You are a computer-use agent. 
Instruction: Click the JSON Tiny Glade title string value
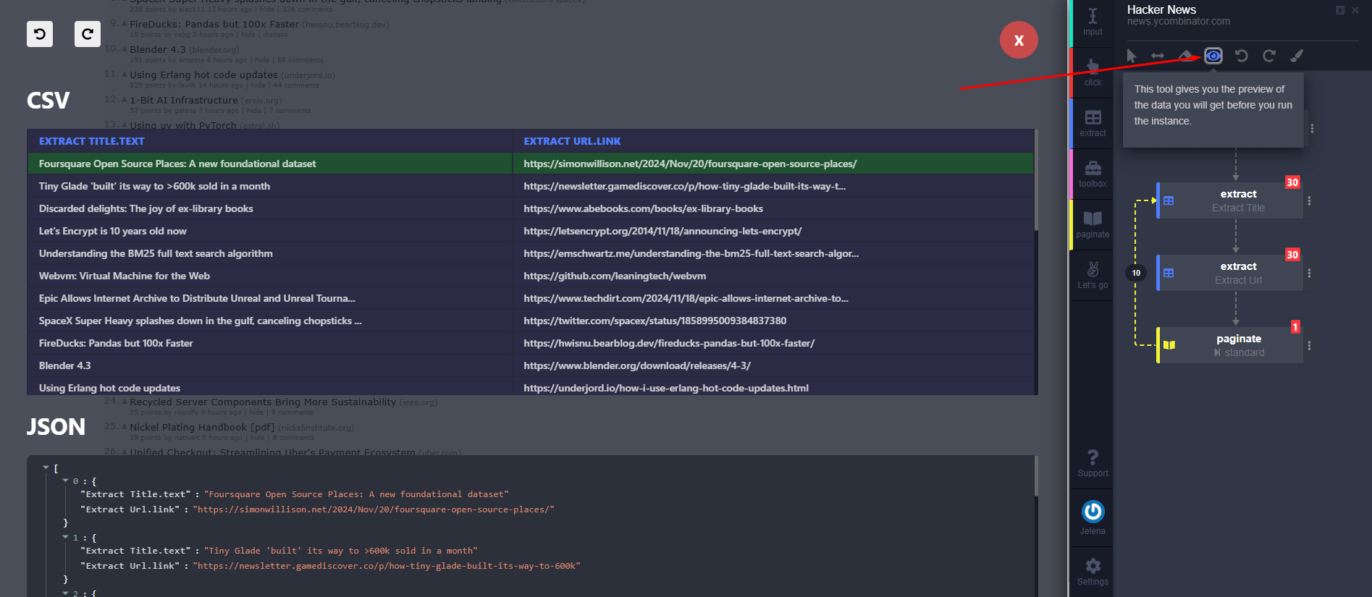341,551
